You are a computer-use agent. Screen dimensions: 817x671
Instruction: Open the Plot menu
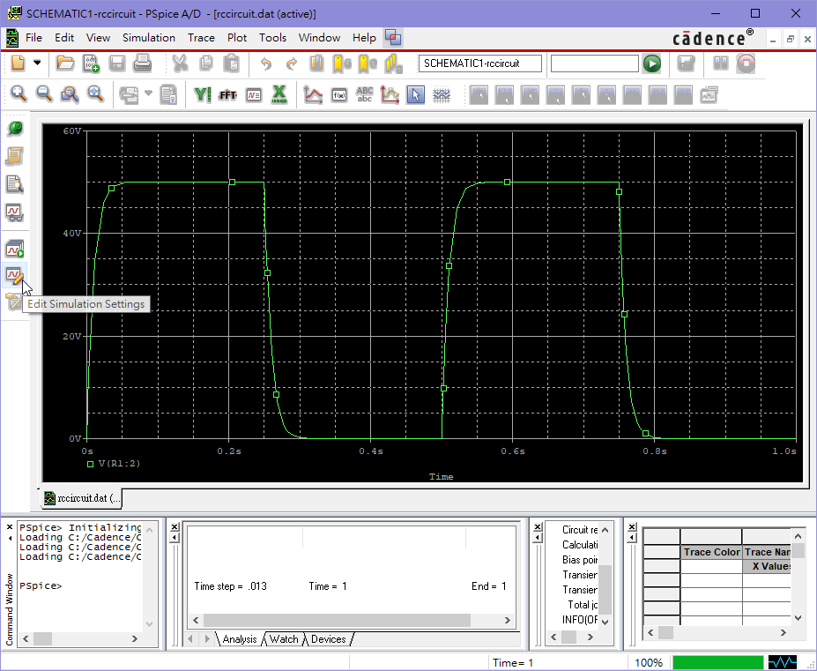(237, 38)
